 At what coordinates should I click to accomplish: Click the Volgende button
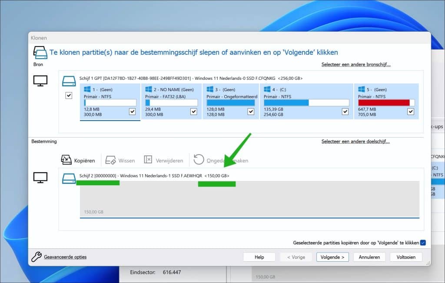(x=332, y=257)
